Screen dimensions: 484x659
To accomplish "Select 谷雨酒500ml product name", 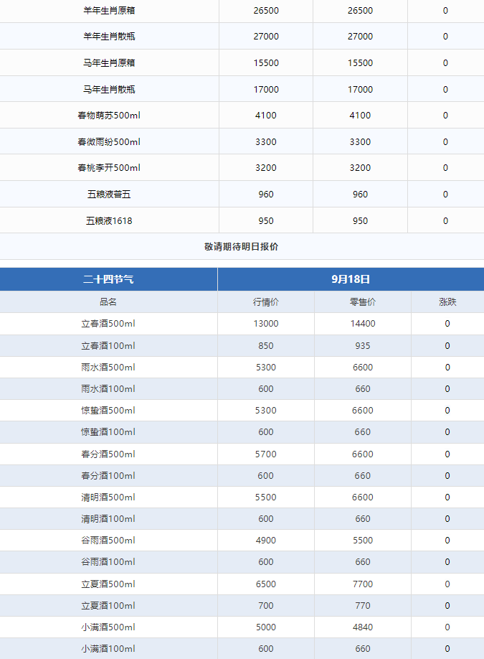I will pyautogui.click(x=108, y=541).
